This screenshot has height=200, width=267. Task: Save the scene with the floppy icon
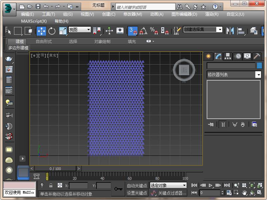[38, 7]
